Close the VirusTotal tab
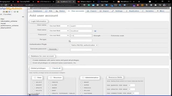The height and width of the screenshot is (96, 172). coord(114,2)
